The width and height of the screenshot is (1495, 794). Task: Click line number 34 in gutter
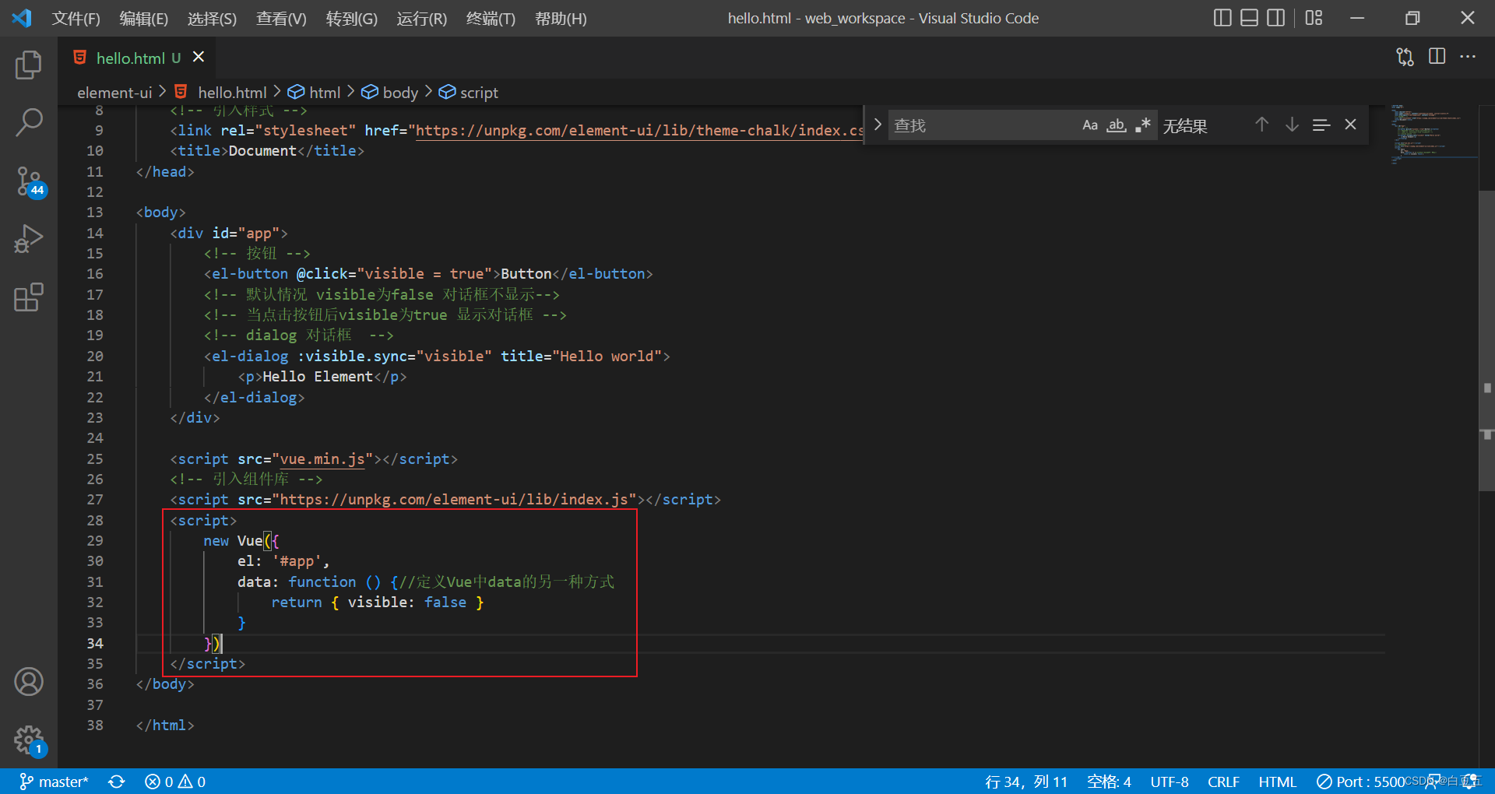pyautogui.click(x=95, y=643)
